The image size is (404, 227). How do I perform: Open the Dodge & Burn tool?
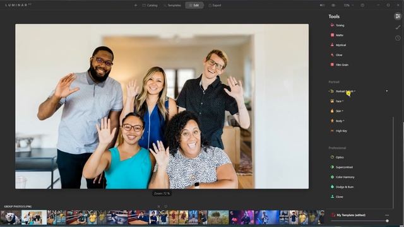pyautogui.click(x=342, y=187)
